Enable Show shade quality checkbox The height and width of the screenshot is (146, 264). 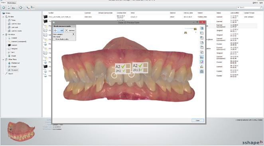click(x=54, y=39)
